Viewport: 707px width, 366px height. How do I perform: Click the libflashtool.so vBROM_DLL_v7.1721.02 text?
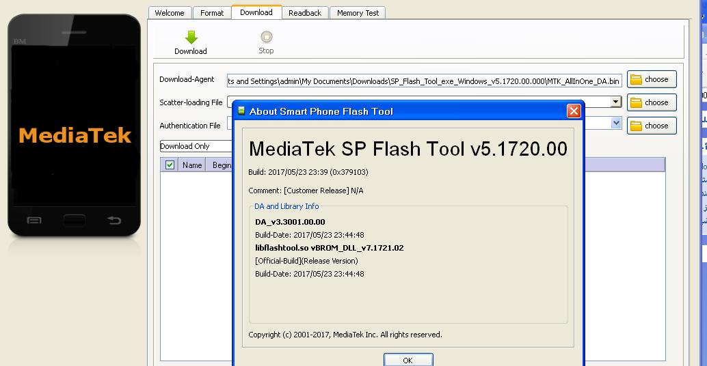[x=329, y=248]
